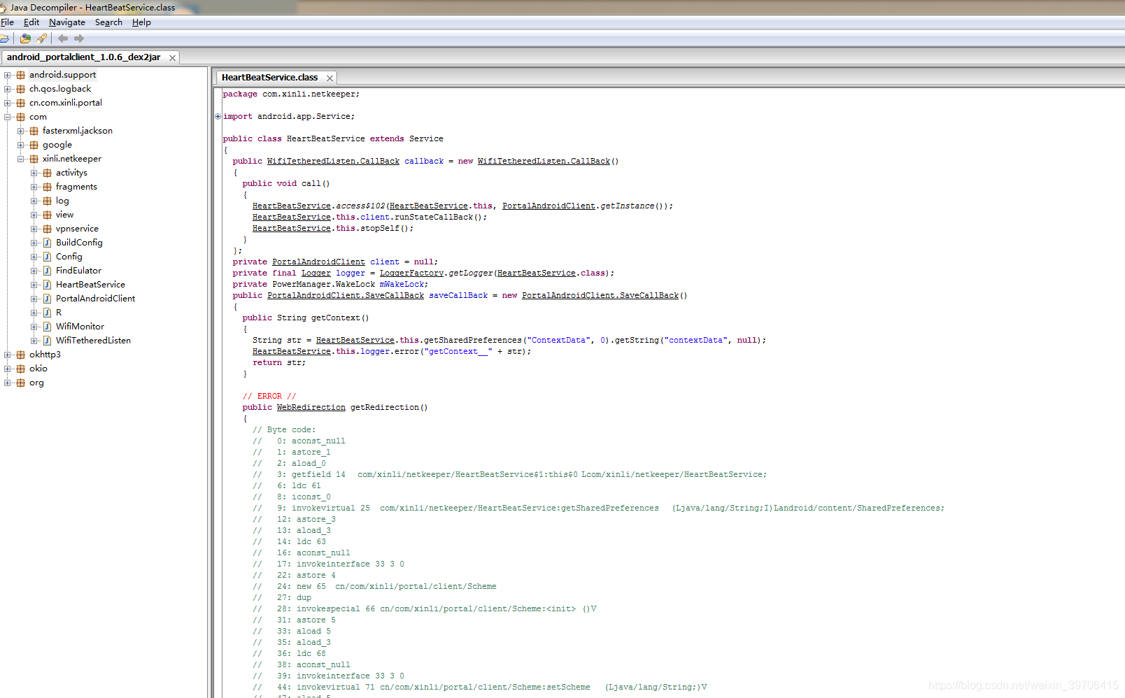Click the com package icon
This screenshot has width=1125, height=698.
click(21, 117)
